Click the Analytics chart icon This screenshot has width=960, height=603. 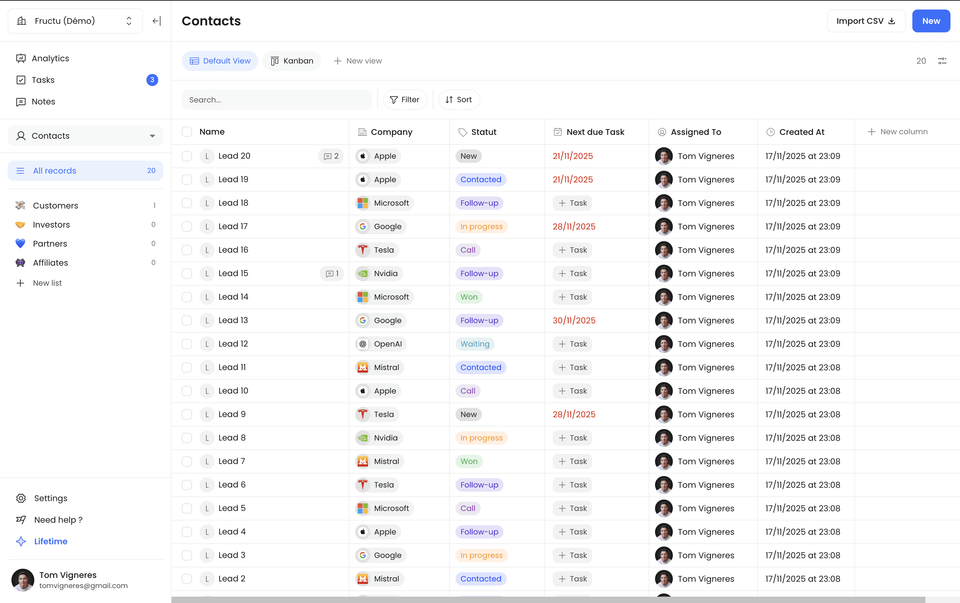point(21,58)
